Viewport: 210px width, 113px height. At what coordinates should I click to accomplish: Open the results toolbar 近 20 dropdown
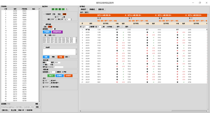(x=100, y=27)
